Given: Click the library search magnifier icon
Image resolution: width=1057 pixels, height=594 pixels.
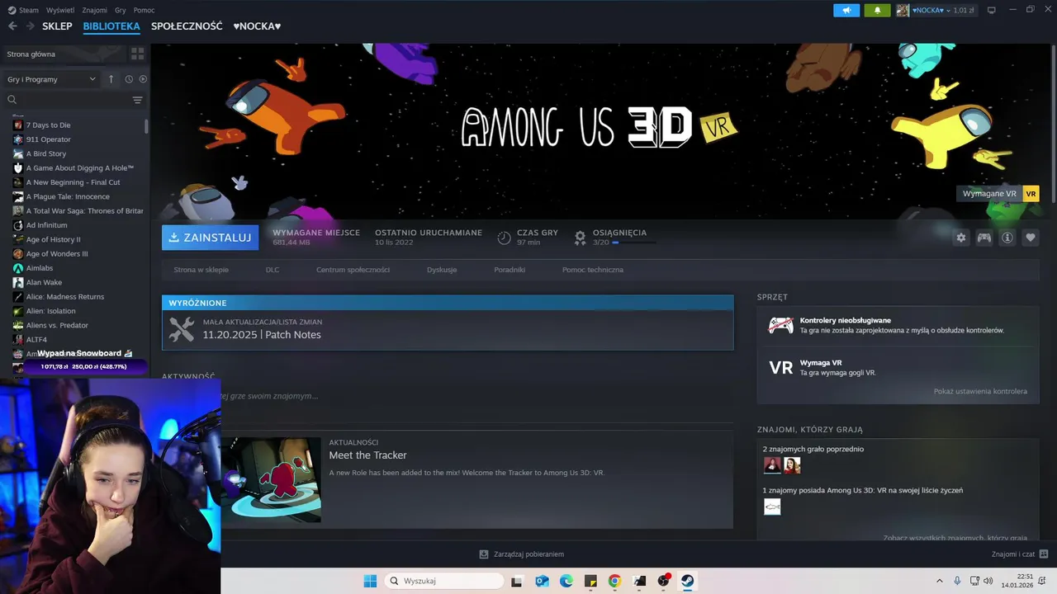Looking at the screenshot, I should (x=12, y=100).
